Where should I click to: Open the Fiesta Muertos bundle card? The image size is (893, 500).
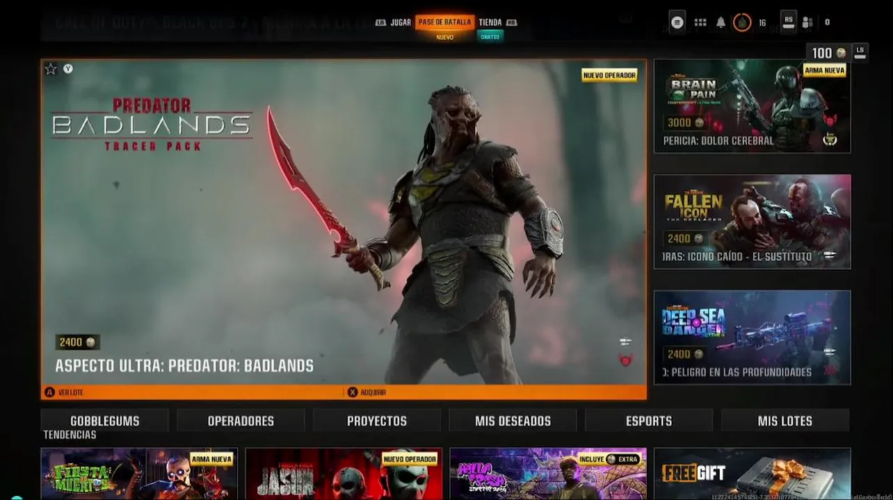[x=139, y=474]
